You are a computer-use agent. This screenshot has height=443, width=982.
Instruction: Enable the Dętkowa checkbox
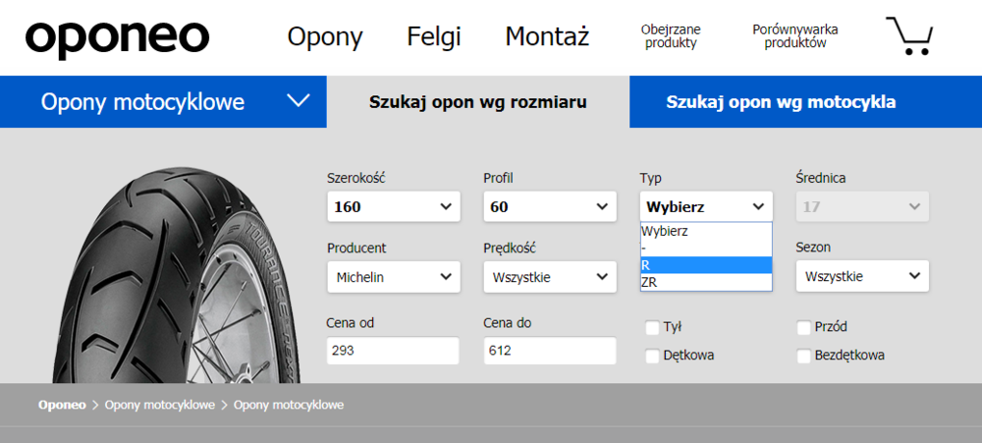[653, 356]
